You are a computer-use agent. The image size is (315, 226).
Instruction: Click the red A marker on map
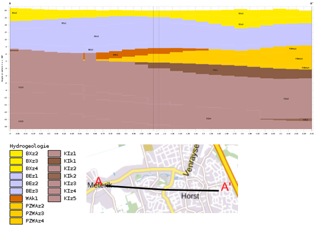tap(99, 181)
